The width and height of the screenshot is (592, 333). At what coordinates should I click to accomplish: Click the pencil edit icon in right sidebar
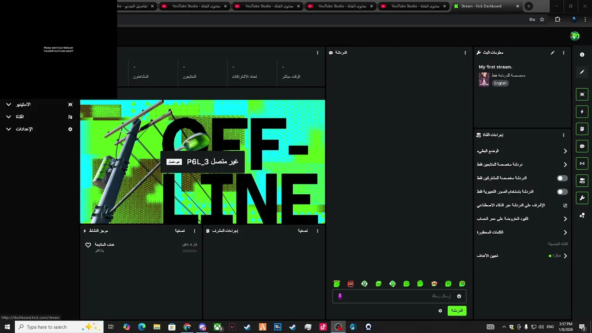(582, 72)
